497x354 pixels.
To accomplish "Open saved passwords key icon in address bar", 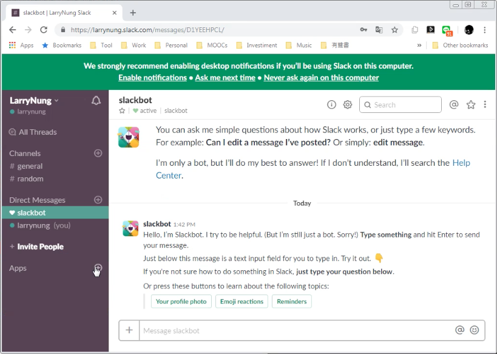I will click(x=363, y=30).
